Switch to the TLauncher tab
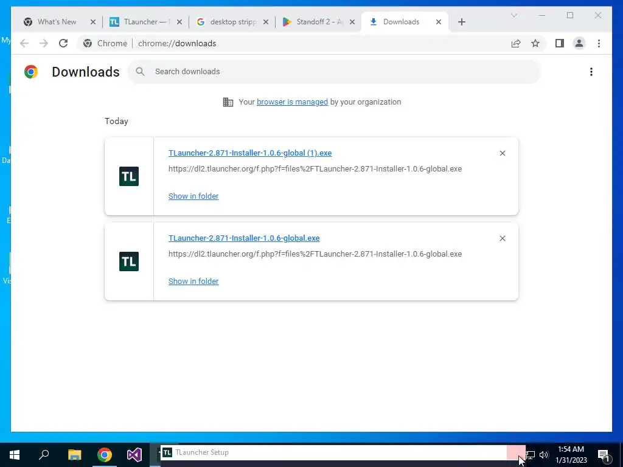 [x=145, y=22]
